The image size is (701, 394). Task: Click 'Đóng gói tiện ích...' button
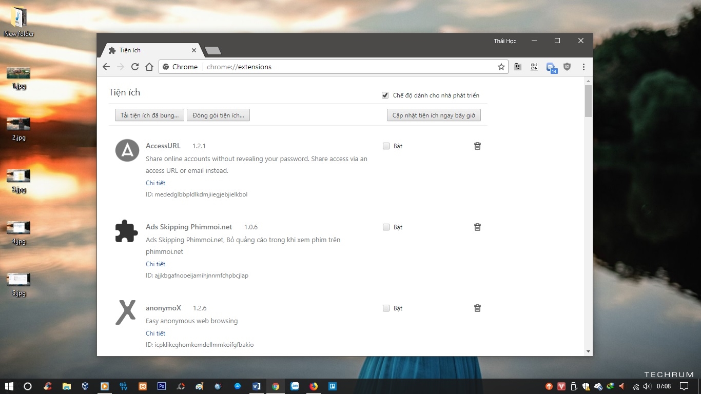[218, 115]
